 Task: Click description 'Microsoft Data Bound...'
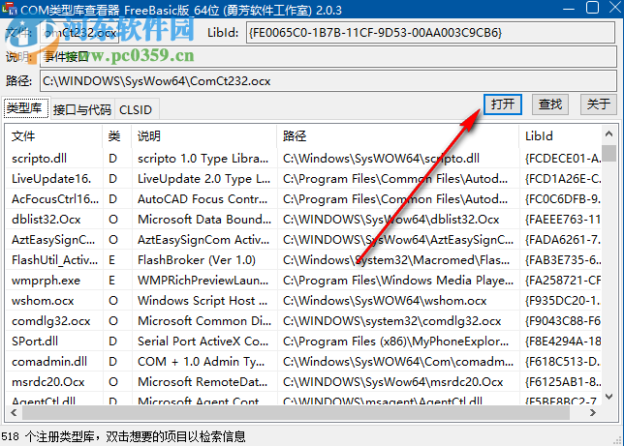(204, 220)
